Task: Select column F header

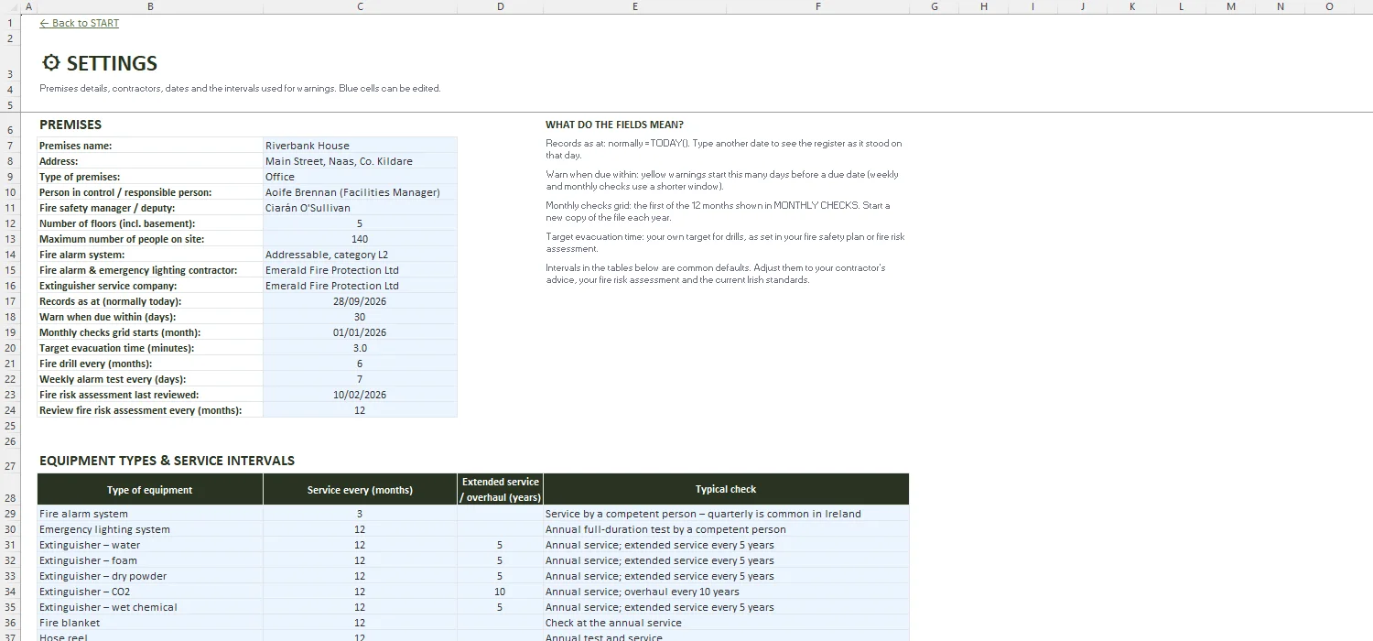Action: tap(817, 6)
